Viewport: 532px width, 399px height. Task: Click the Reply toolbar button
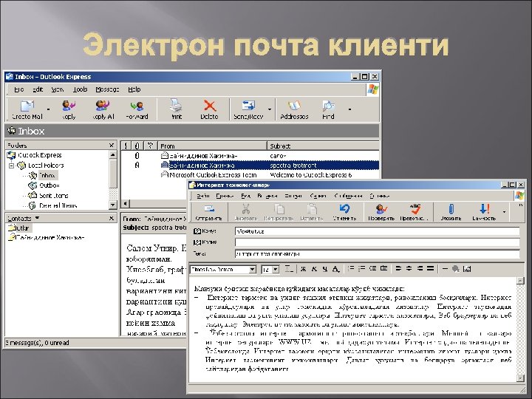pos(69,109)
